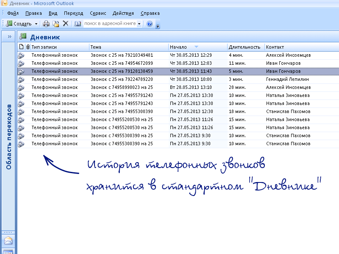Expand the navigation pane with chevrons
Viewport: 339px width, 254px height.
pyautogui.click(x=9, y=36)
